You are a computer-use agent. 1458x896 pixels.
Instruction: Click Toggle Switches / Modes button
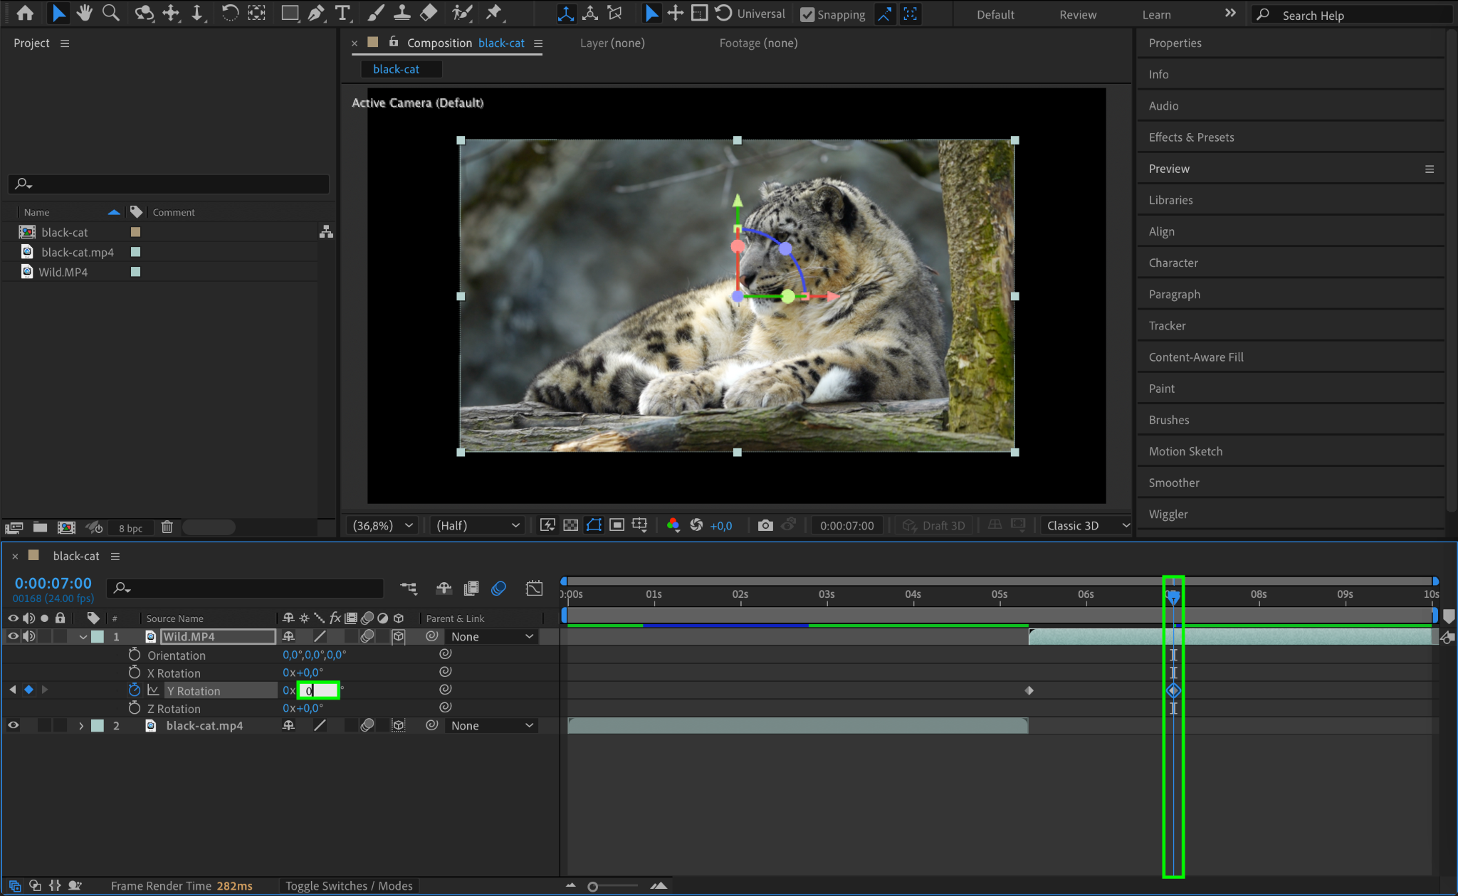[349, 885]
